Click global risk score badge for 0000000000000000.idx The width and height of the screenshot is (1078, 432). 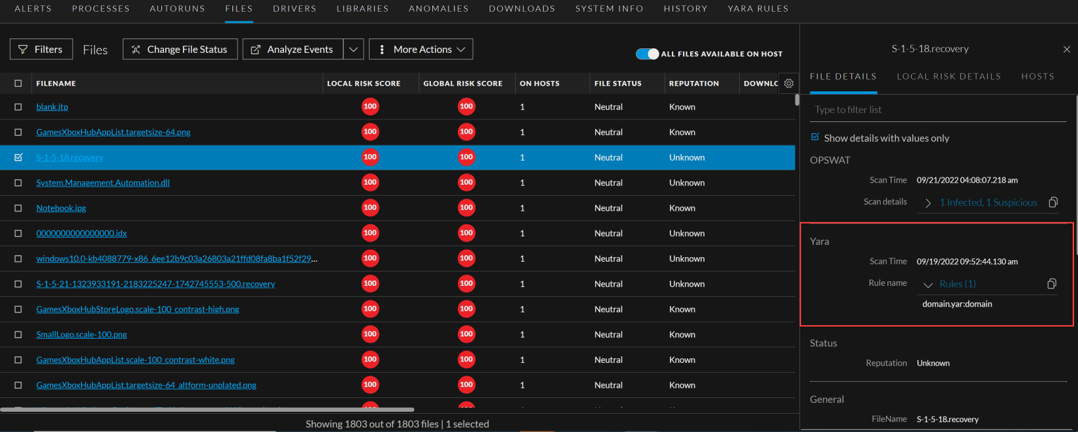(x=466, y=233)
